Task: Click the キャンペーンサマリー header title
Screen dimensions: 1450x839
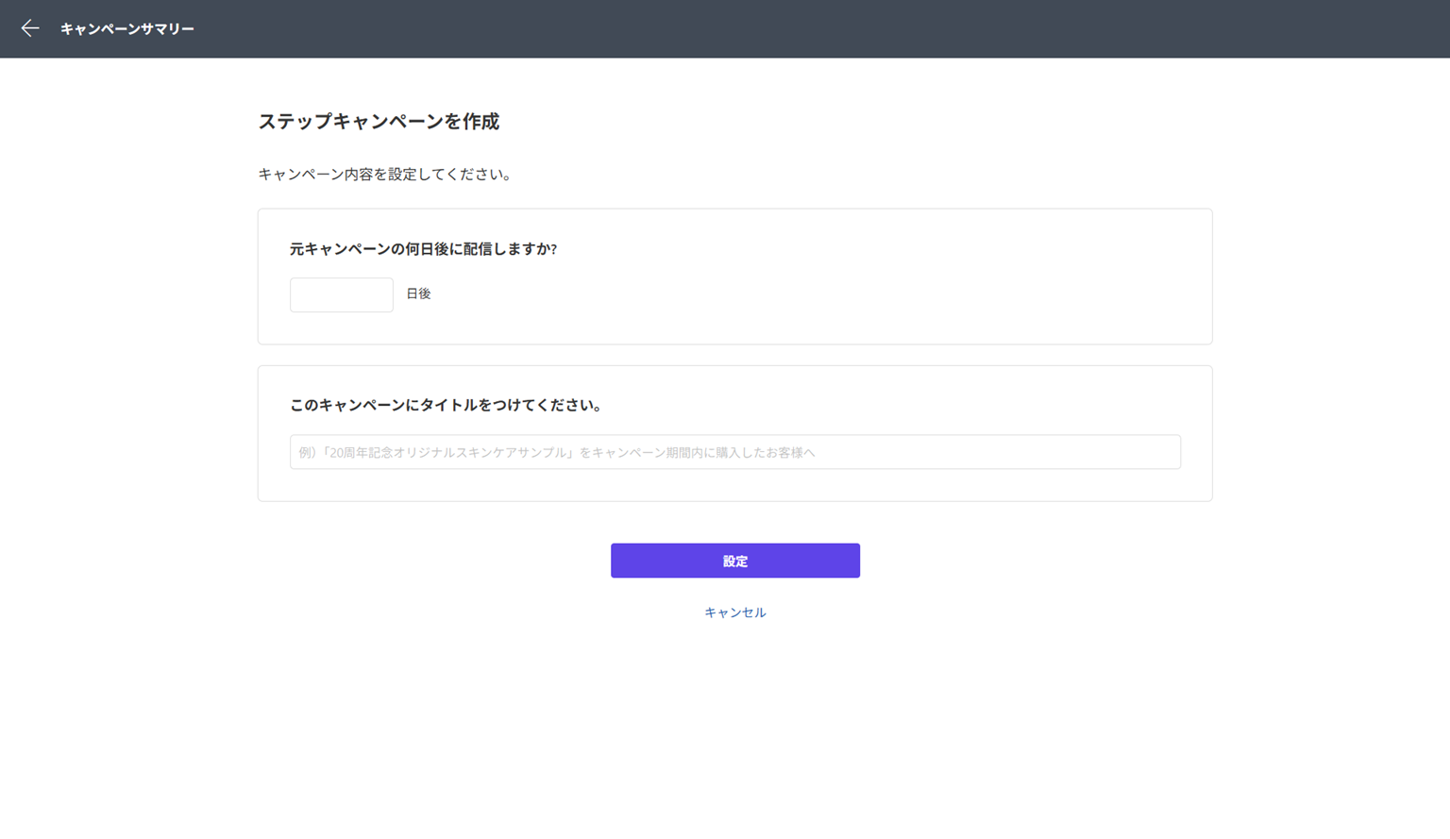Action: 127,29
